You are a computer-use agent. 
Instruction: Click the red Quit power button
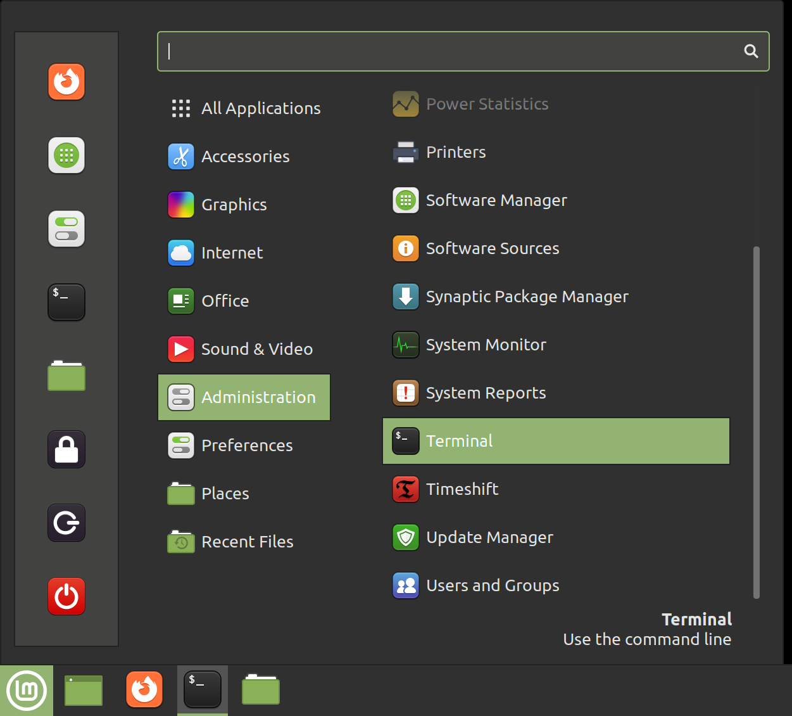pyautogui.click(x=66, y=596)
